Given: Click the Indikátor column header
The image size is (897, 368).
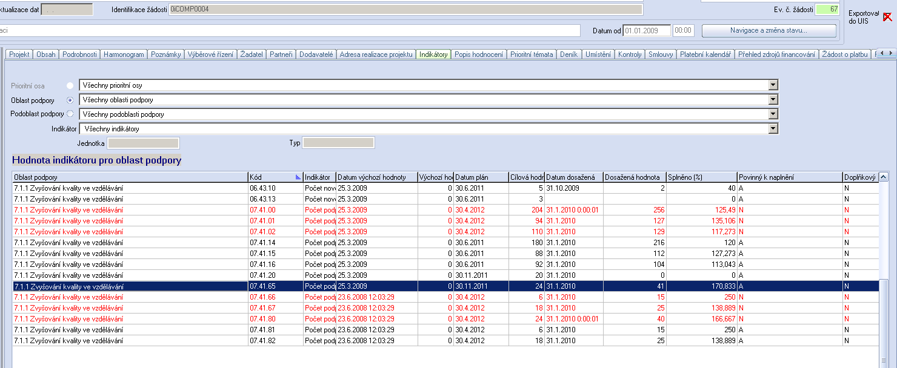Looking at the screenshot, I should 319,177.
